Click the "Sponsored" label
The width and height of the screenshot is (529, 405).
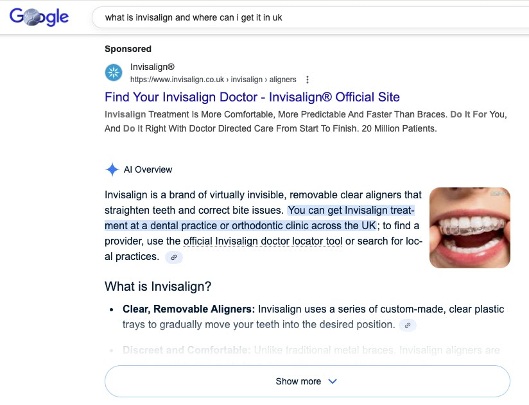128,49
